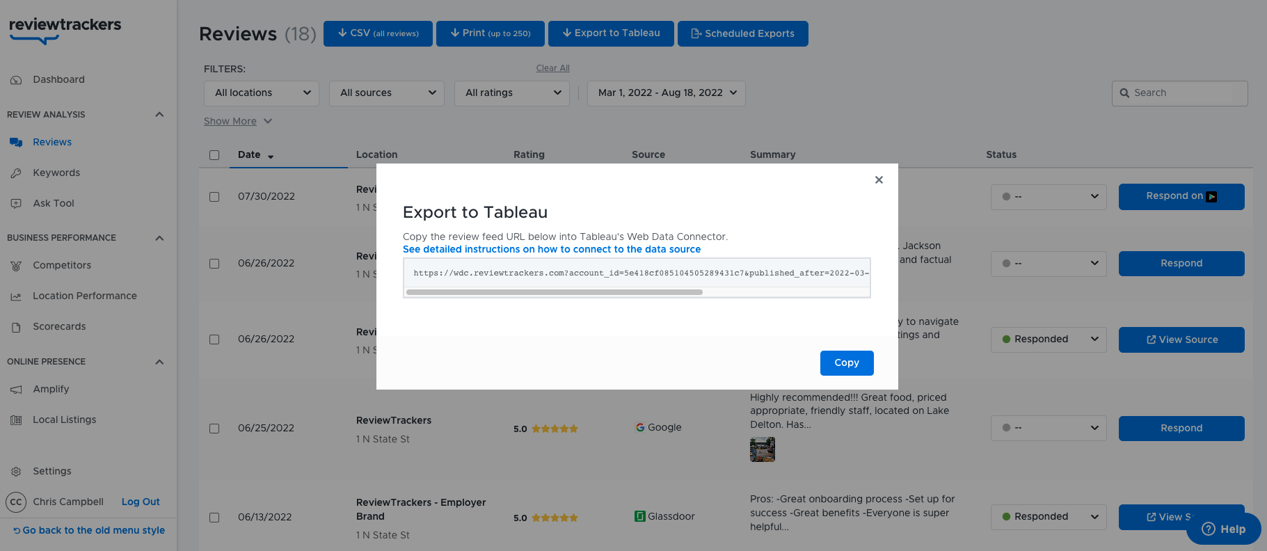The image size is (1267, 551).
Task: Open detailed data source instructions link
Action: [x=552, y=249]
